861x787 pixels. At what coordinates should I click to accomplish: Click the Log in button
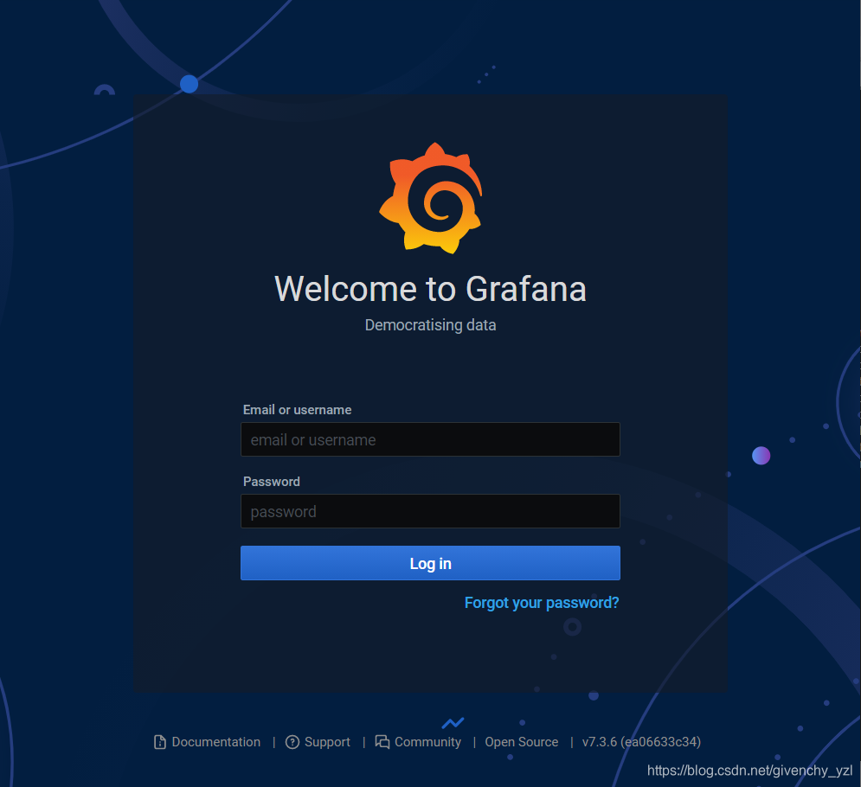click(431, 563)
